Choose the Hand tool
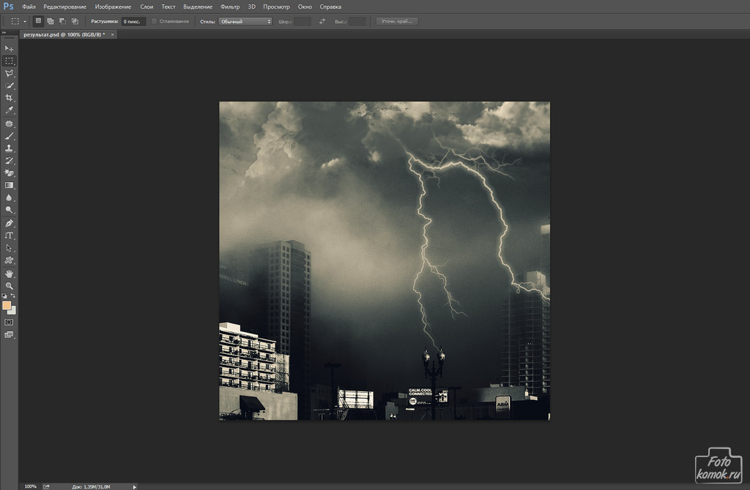The height and width of the screenshot is (490, 750). 10,273
